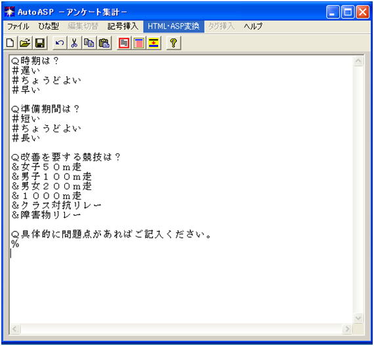
Task: Open the 記号挿入 menu
Action: pyautogui.click(x=123, y=26)
